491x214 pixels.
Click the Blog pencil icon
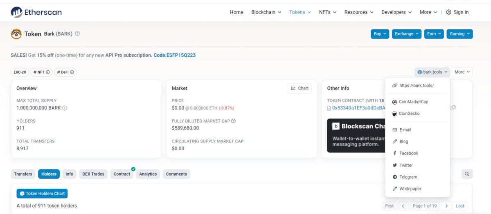(x=394, y=141)
